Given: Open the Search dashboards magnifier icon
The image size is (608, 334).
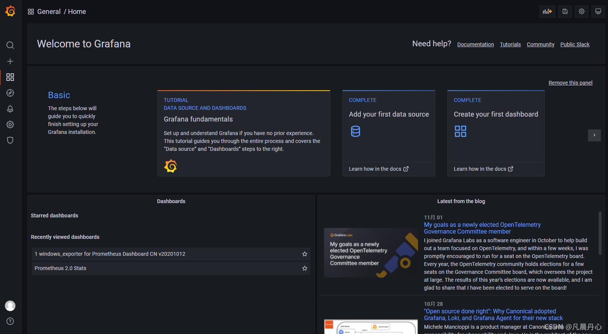Looking at the screenshot, I should pyautogui.click(x=10, y=46).
